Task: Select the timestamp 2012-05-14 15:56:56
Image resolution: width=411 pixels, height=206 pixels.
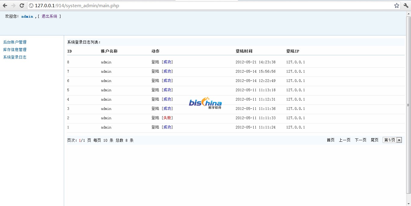Action: click(255, 71)
